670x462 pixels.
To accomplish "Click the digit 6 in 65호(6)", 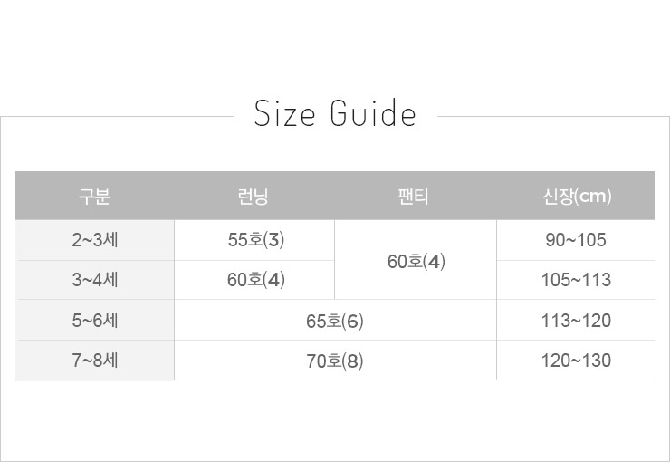I will point(352,322).
